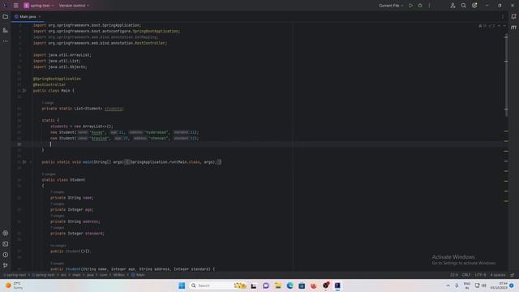Image resolution: width=519 pixels, height=292 pixels.
Task: Click the Windows Start button
Action: (182, 286)
